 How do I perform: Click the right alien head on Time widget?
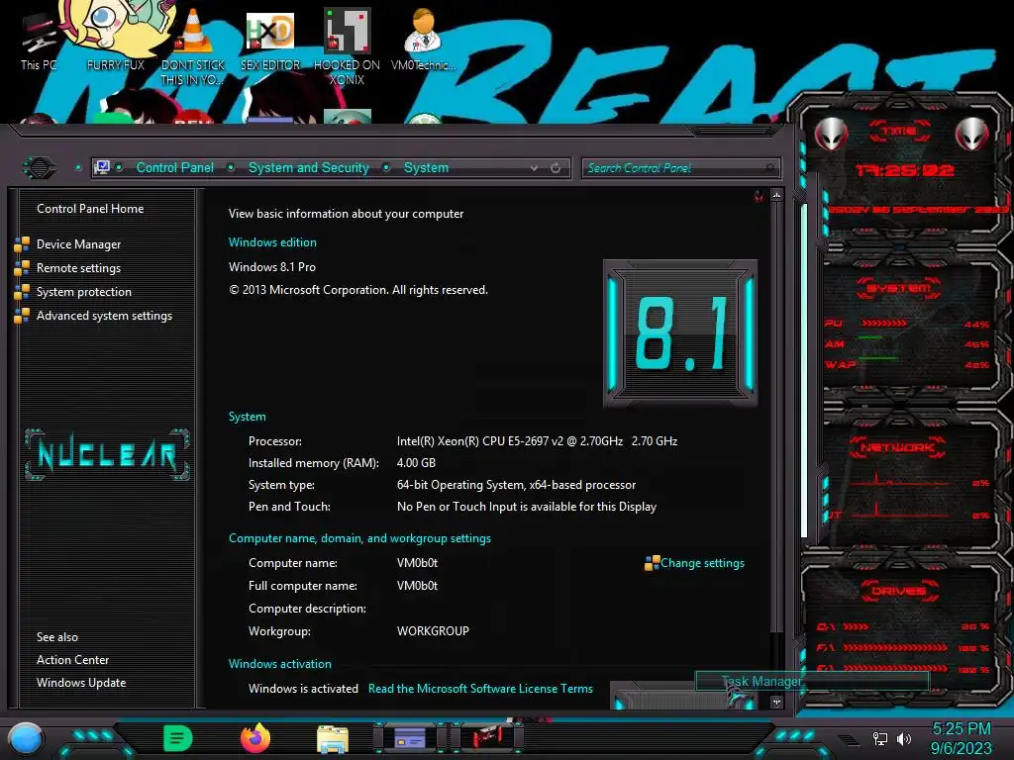point(972,135)
